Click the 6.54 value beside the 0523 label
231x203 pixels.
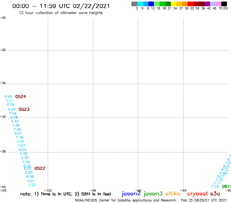click(12, 109)
